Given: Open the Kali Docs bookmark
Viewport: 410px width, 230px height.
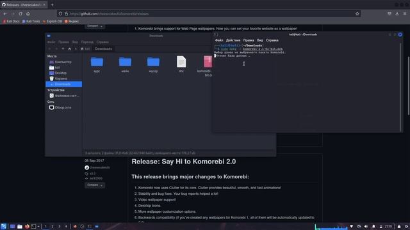Looking at the screenshot, I should [x=11, y=21].
